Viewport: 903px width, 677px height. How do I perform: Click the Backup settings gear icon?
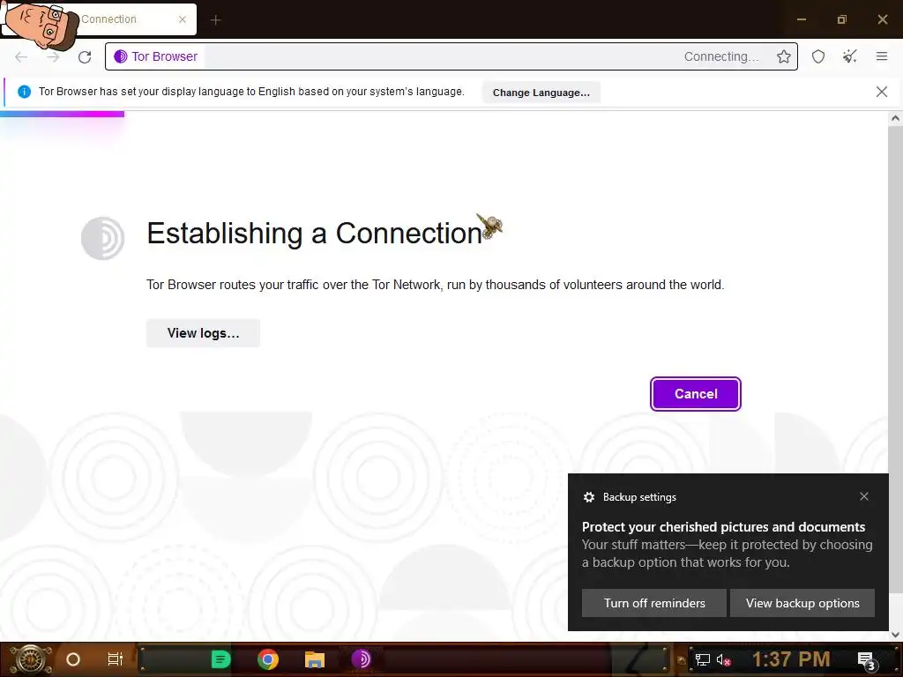pyautogui.click(x=588, y=497)
